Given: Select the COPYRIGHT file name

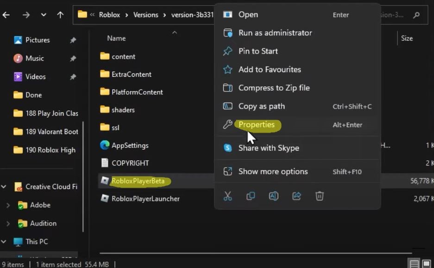Looking at the screenshot, I should pyautogui.click(x=130, y=163).
